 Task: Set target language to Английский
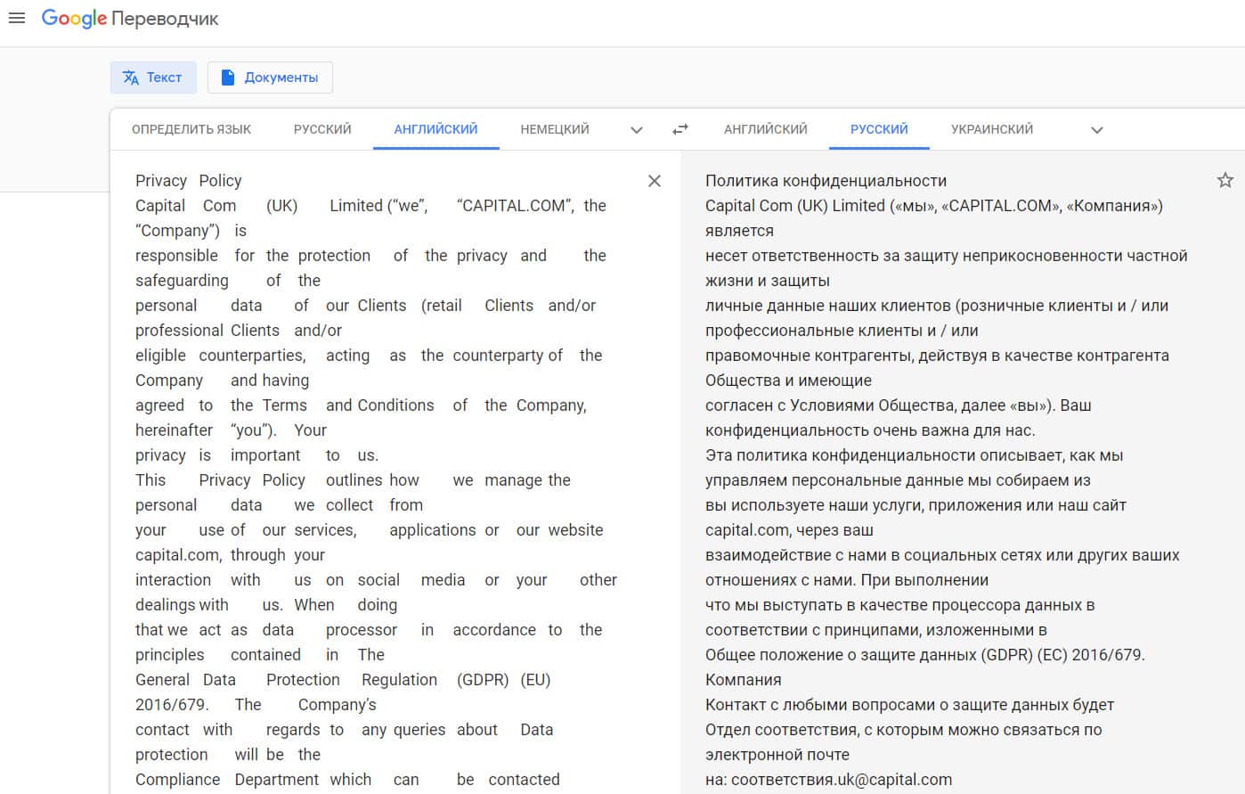click(x=766, y=129)
